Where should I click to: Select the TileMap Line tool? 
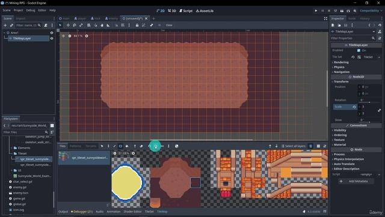(114, 146)
